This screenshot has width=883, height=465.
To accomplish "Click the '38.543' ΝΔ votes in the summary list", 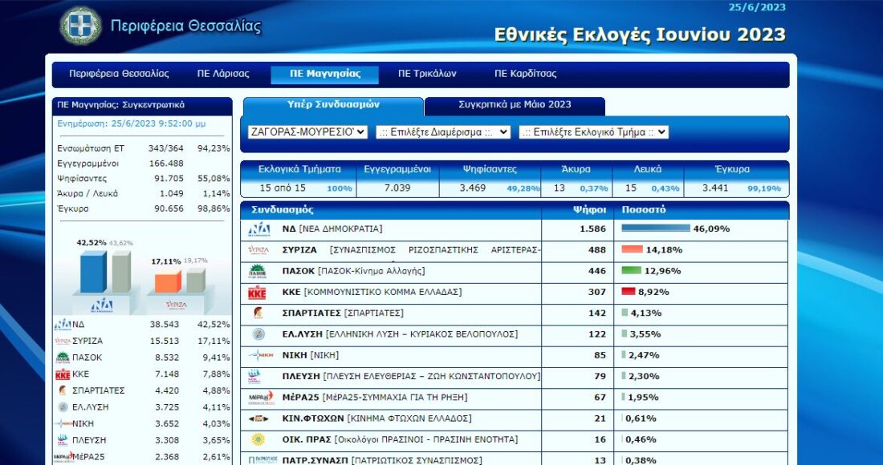I will (165, 325).
